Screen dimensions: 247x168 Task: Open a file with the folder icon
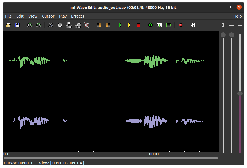pos(8,25)
